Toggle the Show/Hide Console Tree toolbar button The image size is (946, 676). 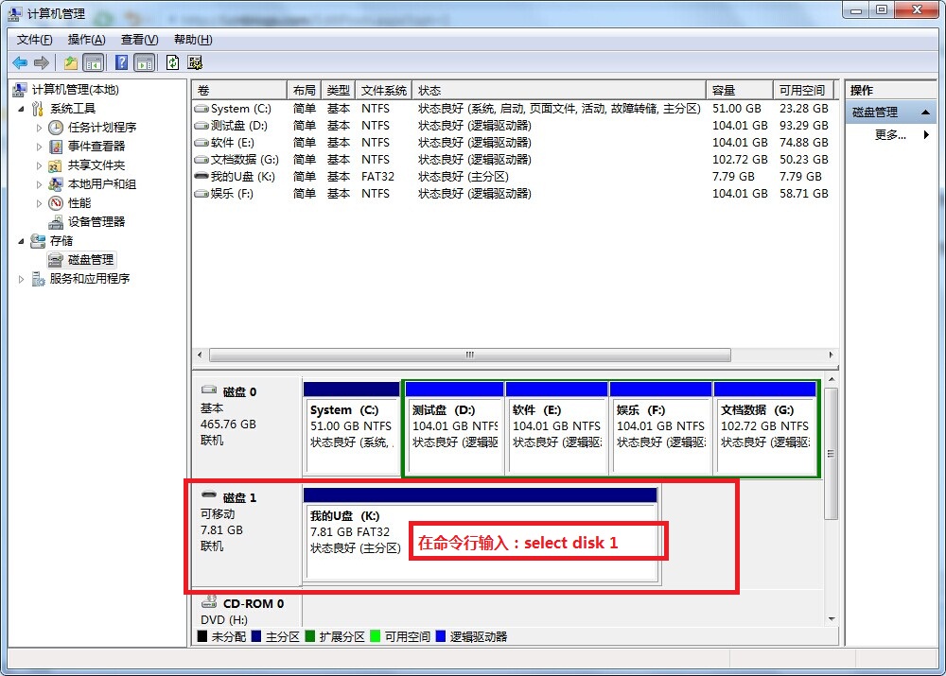(x=94, y=62)
